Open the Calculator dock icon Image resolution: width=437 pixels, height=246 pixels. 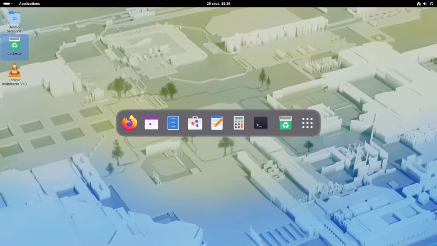point(239,123)
